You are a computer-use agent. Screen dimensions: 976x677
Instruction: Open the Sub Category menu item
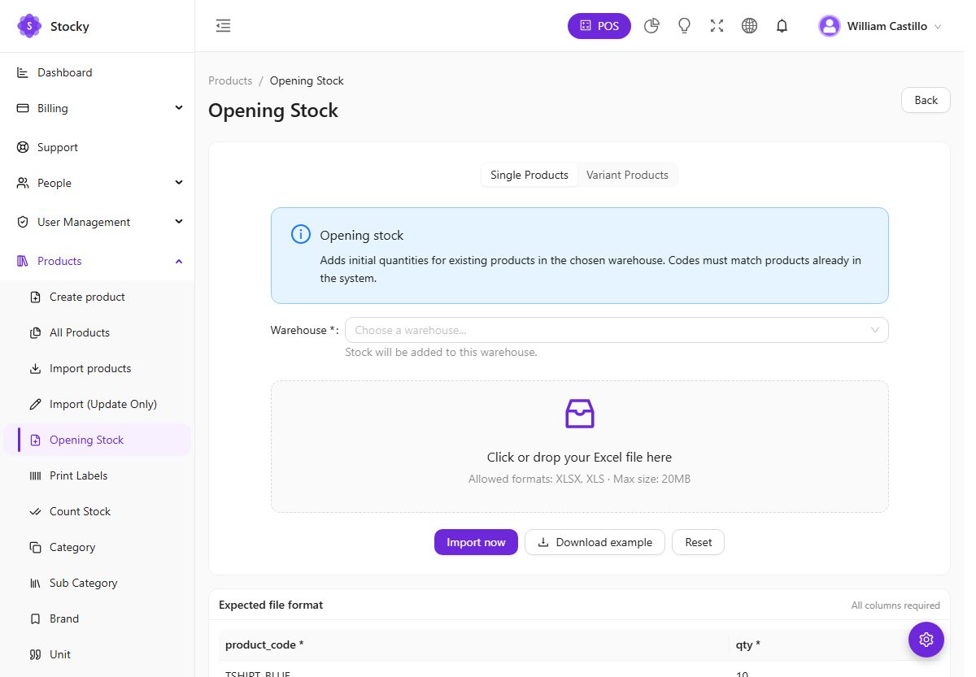tap(98, 583)
